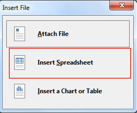Click the white X icon on red button
The image size is (137, 113).
pyautogui.click(x=122, y=5)
